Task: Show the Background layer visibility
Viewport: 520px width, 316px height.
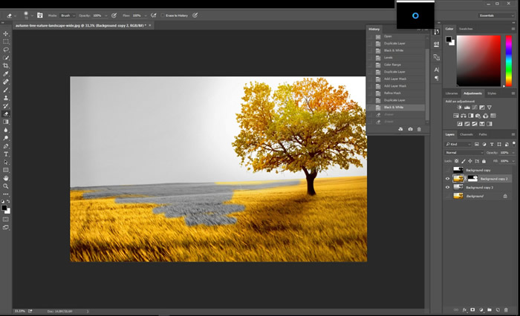Action: 448,196
